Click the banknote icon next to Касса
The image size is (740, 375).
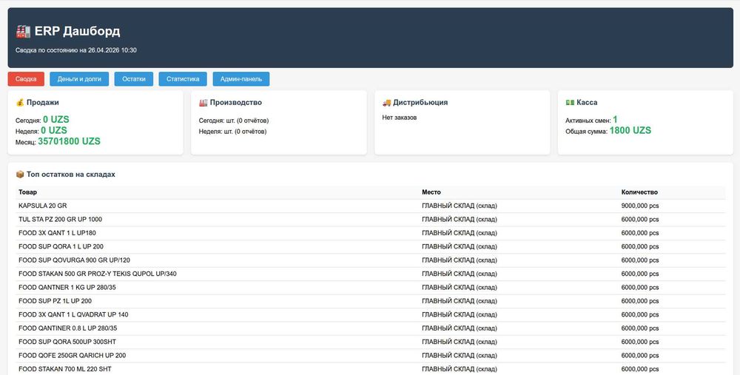tap(570, 103)
